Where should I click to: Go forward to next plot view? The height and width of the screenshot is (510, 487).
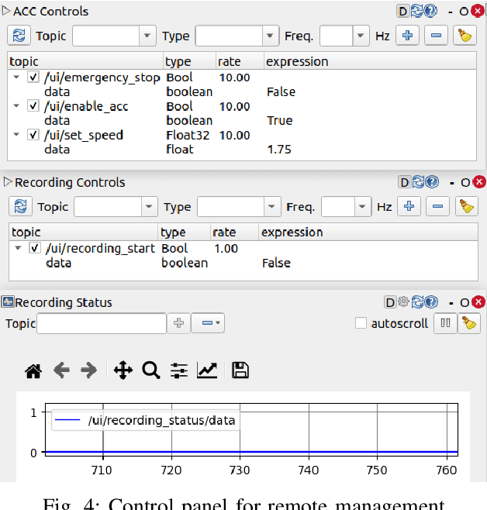coord(89,370)
